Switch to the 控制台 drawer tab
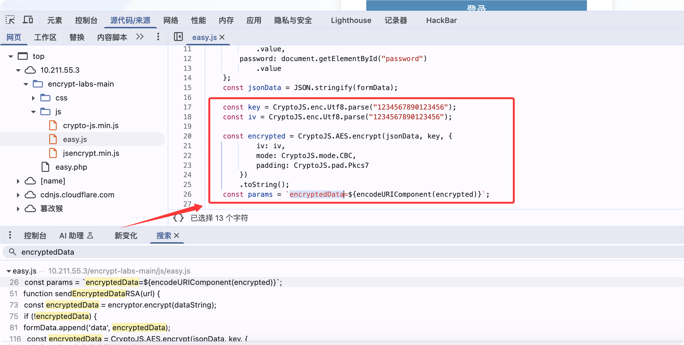The image size is (684, 345). pos(35,235)
